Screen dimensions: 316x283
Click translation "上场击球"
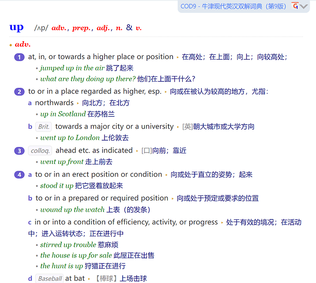click(133, 278)
